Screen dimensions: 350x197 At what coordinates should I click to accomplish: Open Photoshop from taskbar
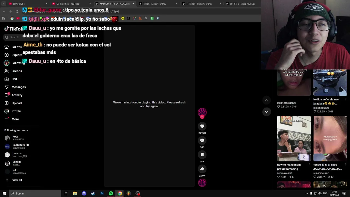(102, 193)
